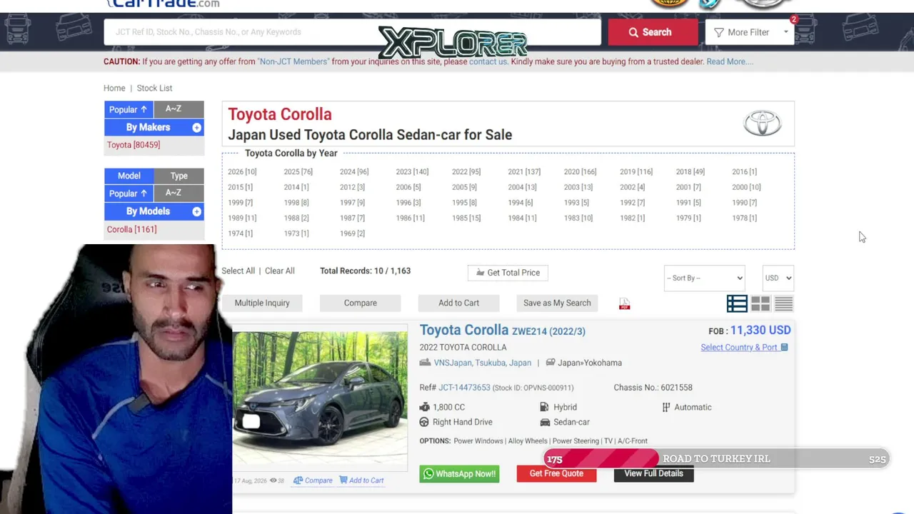Click the Add to Cart toolbar button
Screen dimensions: 914x514
458,303
